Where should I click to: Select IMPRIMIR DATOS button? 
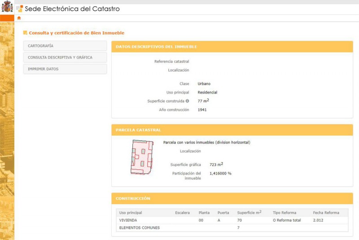[65, 69]
